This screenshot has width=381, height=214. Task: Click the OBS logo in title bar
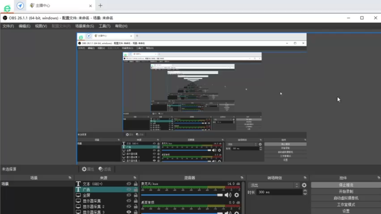tap(5, 18)
